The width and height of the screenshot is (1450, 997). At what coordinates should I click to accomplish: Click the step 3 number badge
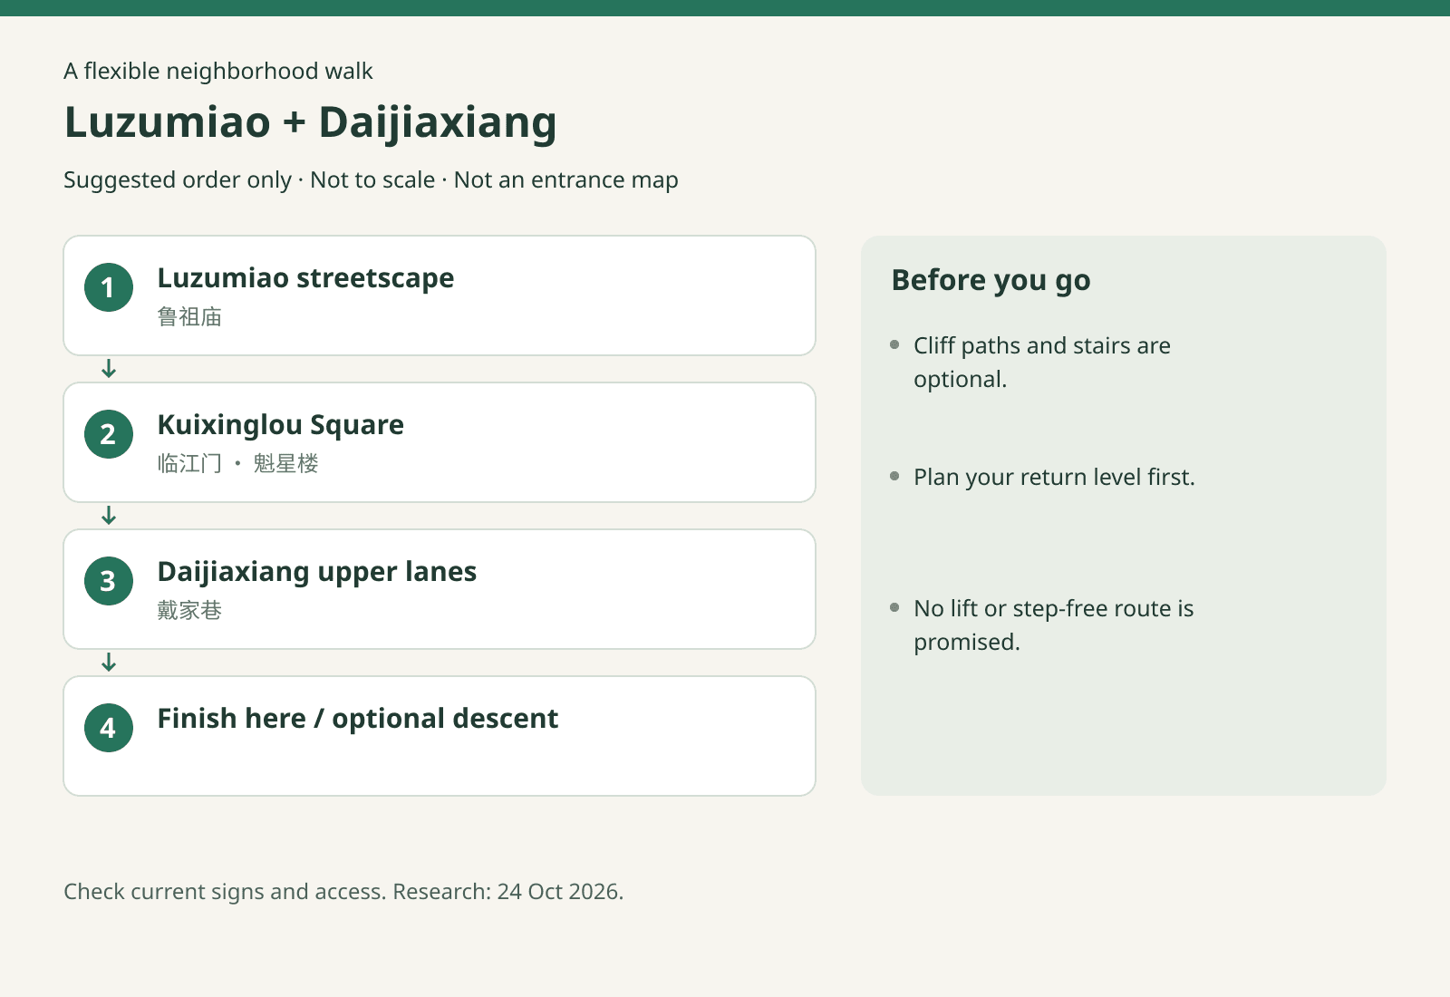point(109,581)
